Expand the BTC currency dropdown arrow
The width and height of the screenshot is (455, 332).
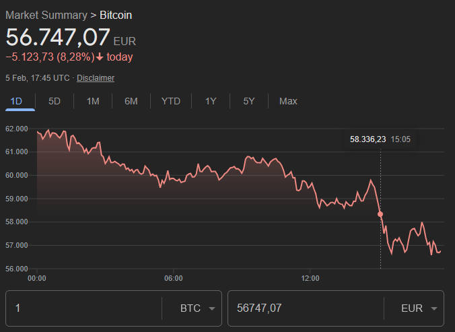click(212, 308)
